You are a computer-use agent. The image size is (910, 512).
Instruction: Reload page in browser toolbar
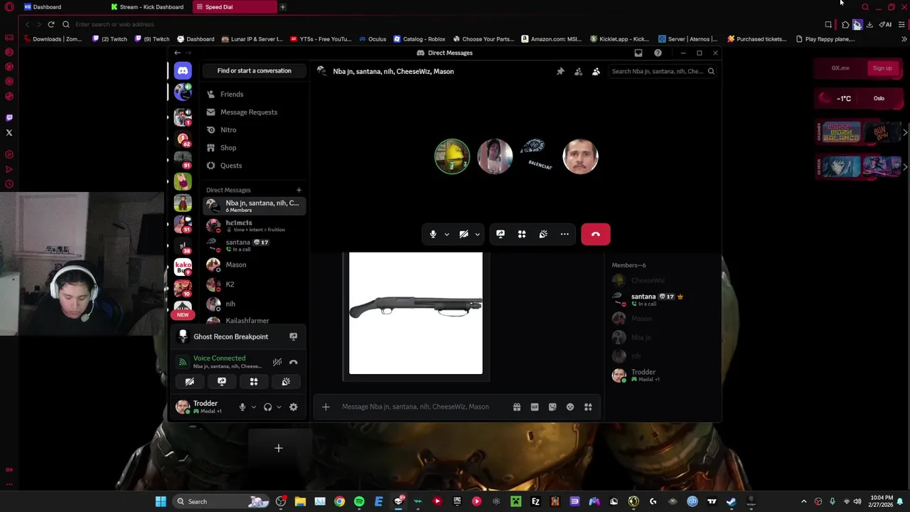click(x=51, y=24)
